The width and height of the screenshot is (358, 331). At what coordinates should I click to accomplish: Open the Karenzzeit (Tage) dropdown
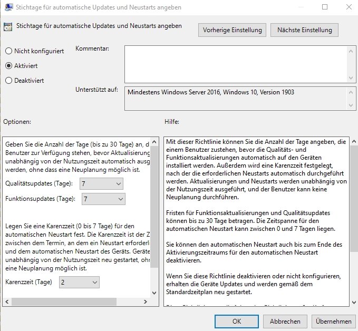pyautogui.click(x=79, y=283)
